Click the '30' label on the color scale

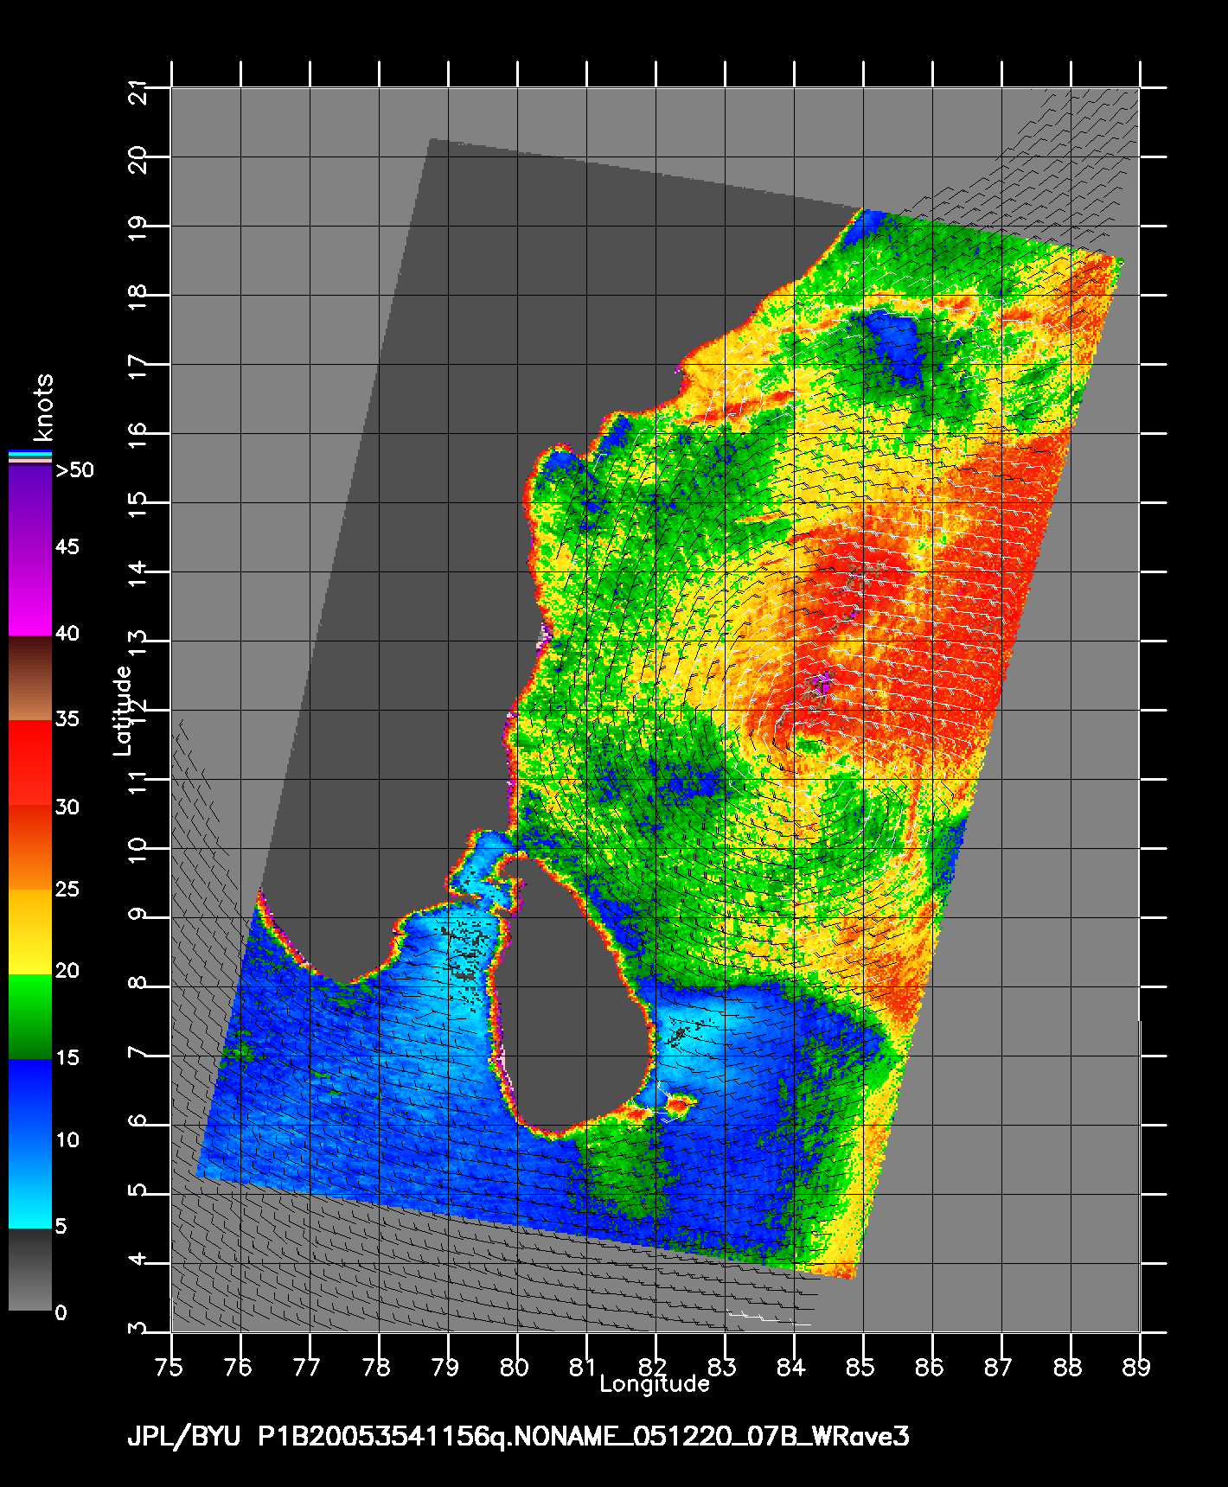67,807
